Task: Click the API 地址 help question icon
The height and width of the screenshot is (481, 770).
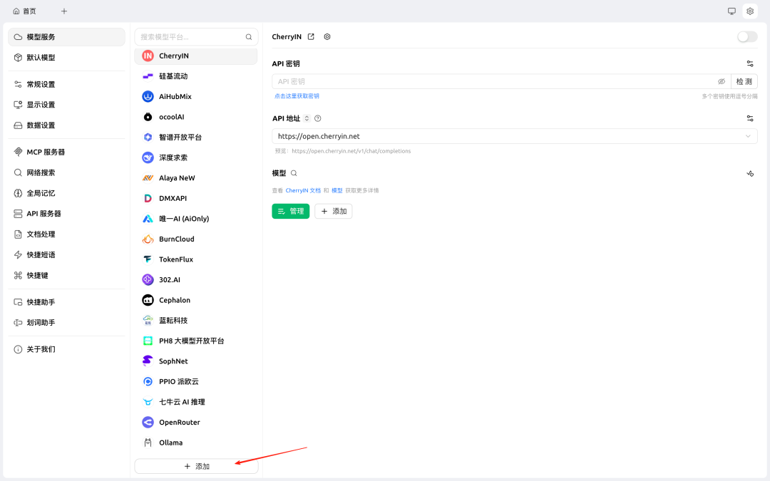Action: tap(318, 118)
